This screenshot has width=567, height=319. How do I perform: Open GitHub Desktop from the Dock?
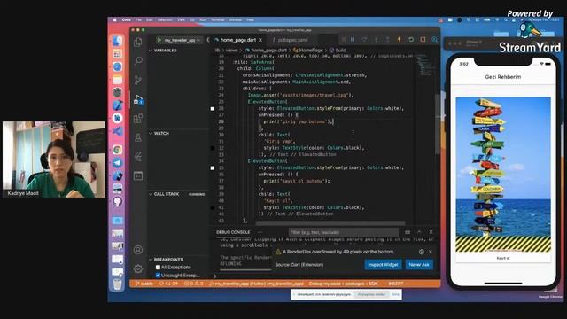coord(117,201)
